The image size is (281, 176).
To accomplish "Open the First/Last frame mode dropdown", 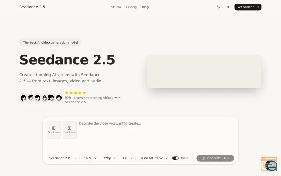I will pos(153,158).
